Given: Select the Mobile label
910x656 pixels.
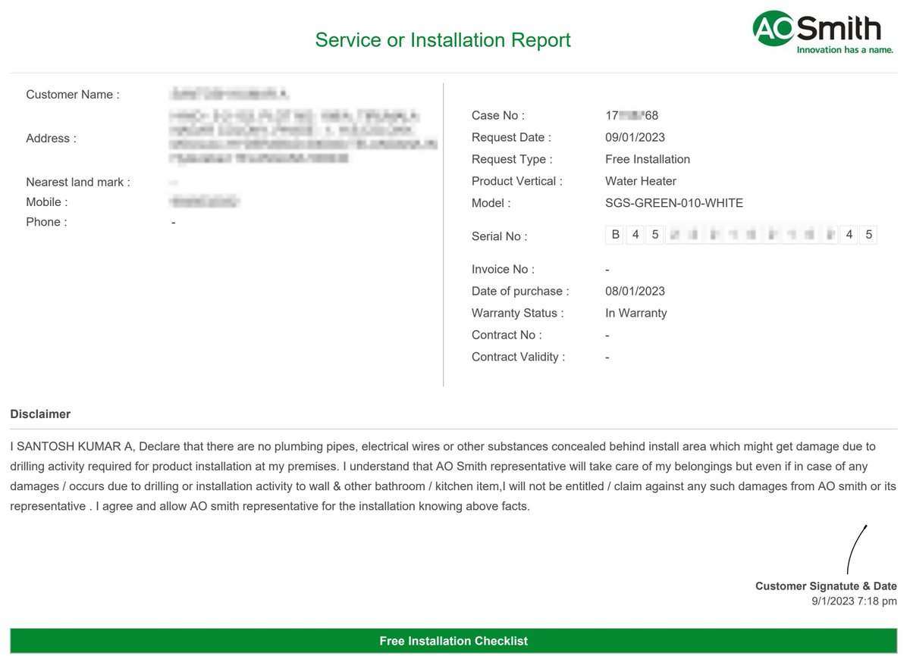Looking at the screenshot, I should (47, 202).
